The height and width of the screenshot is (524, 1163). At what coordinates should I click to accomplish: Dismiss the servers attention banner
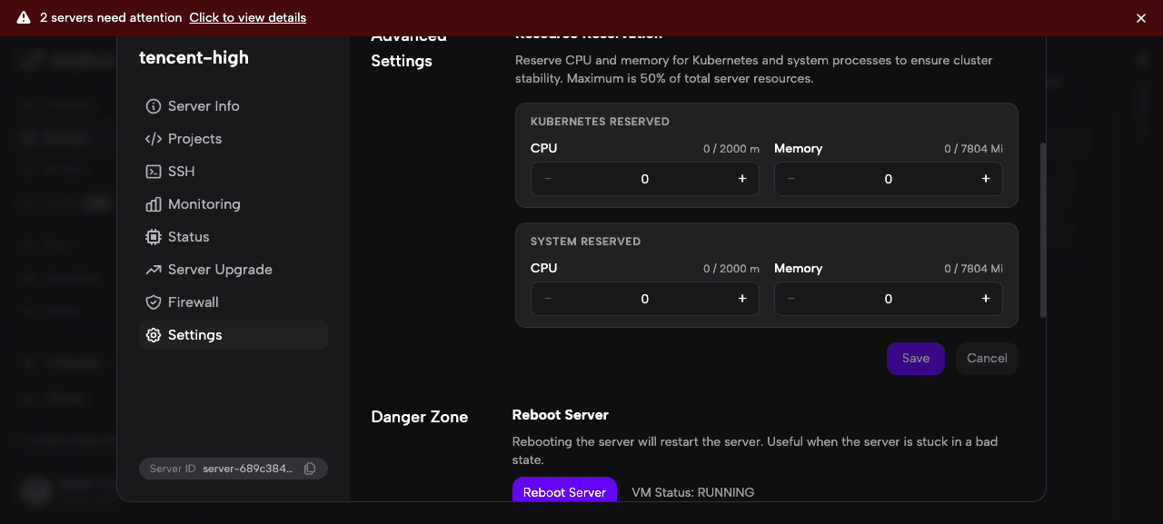(1140, 17)
